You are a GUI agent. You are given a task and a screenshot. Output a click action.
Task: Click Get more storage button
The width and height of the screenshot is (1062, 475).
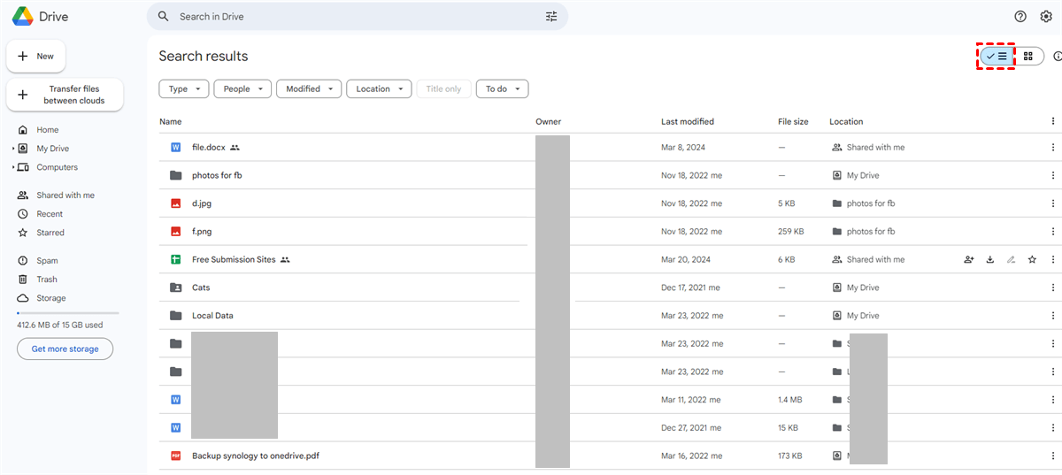pos(65,349)
